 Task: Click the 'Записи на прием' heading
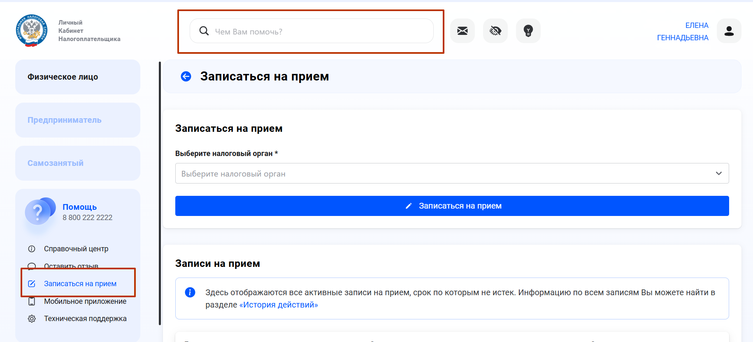(218, 264)
